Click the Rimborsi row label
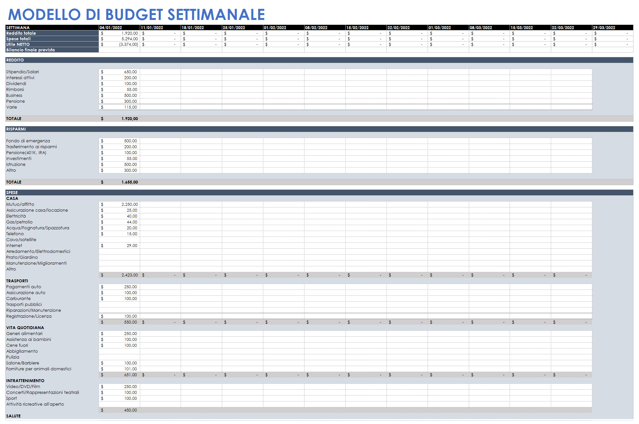The image size is (639, 424). [15, 90]
